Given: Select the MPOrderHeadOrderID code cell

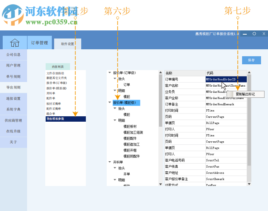Looking at the screenshot, I should (x=226, y=79).
